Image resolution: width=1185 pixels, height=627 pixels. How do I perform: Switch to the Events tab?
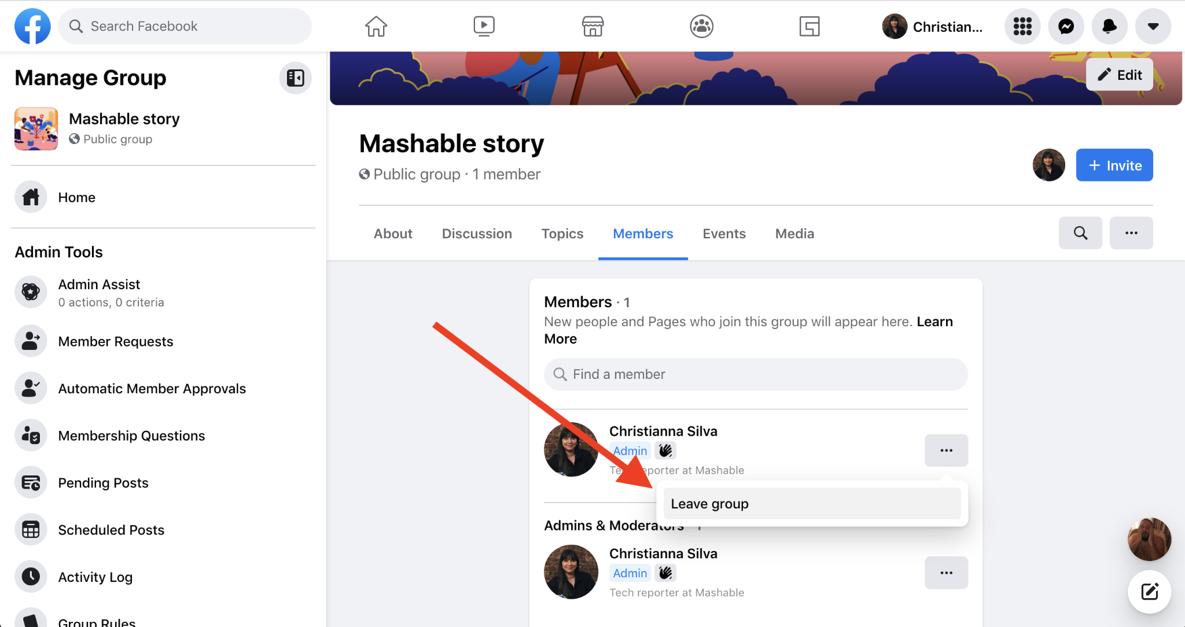pos(724,234)
